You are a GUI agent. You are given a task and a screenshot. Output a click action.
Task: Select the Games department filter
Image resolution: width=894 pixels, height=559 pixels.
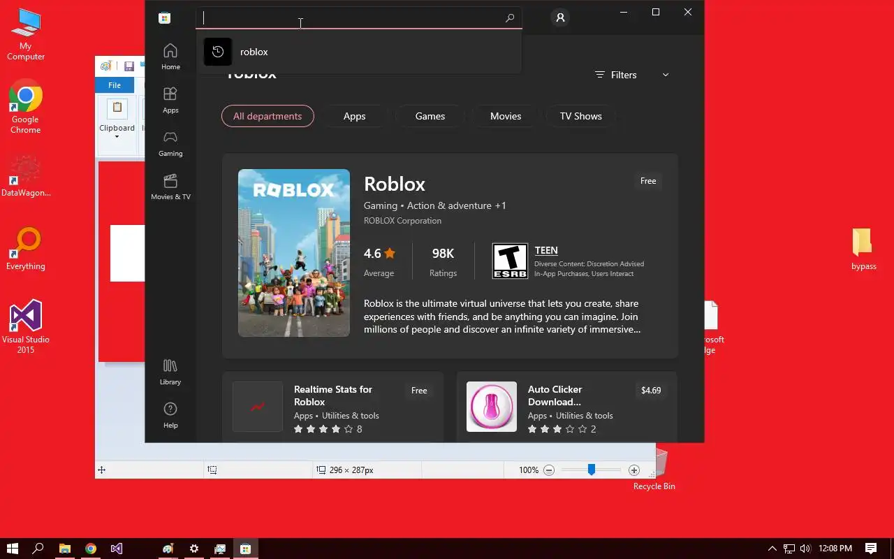pyautogui.click(x=430, y=116)
